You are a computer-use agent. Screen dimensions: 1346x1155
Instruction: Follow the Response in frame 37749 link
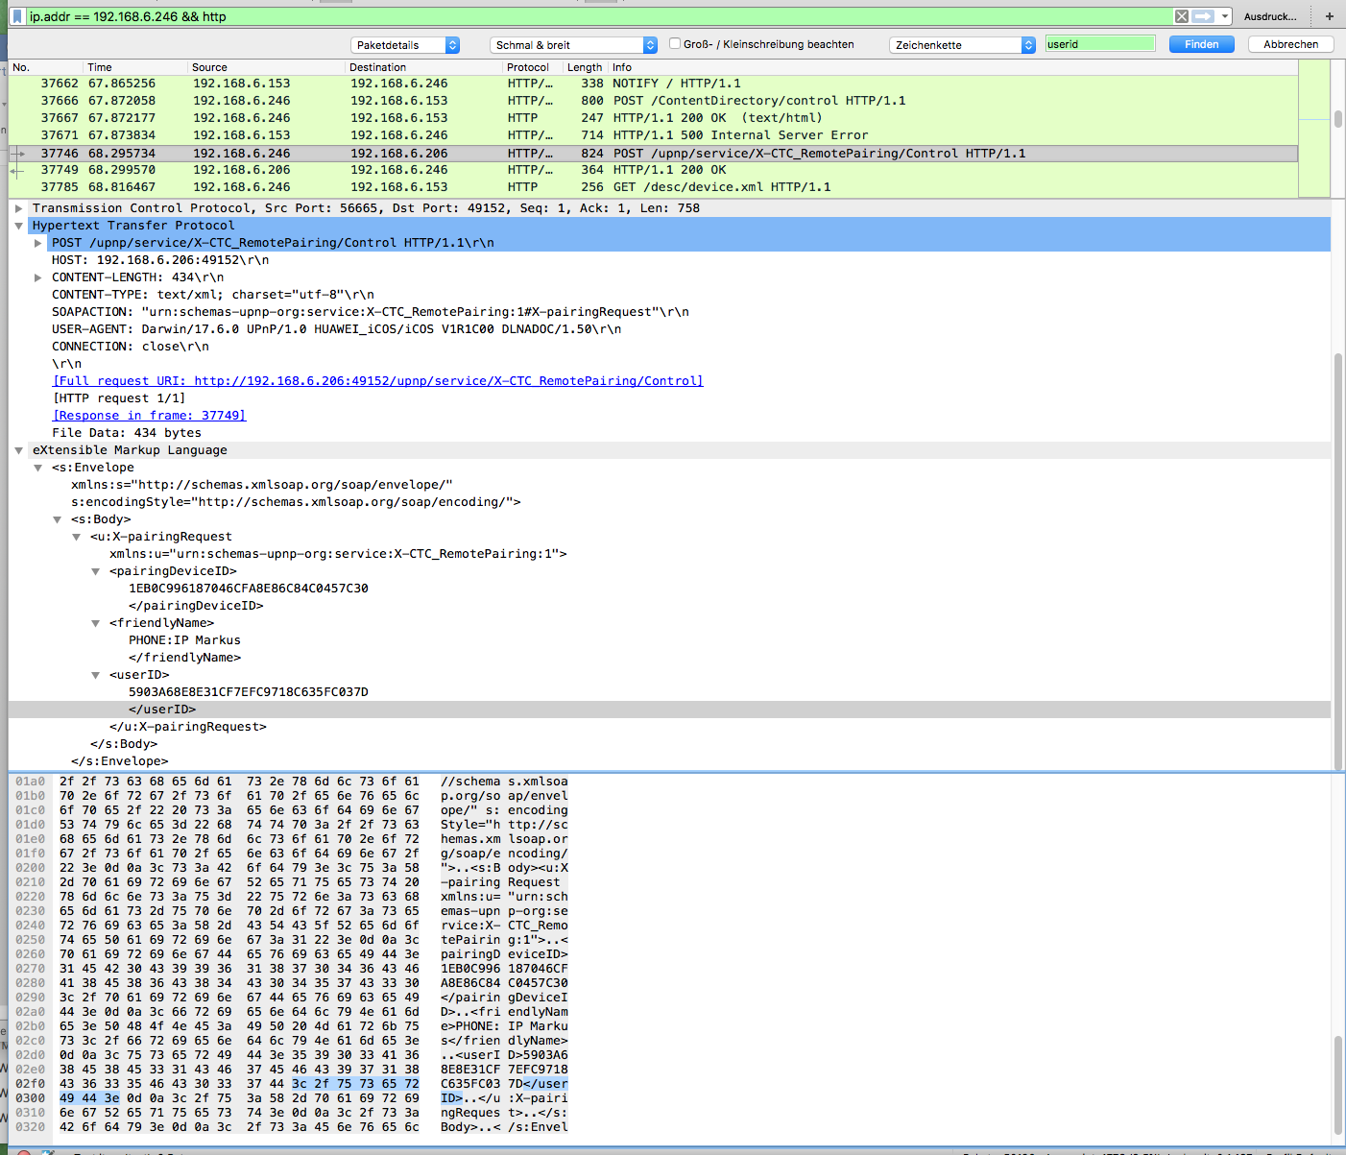(x=149, y=416)
